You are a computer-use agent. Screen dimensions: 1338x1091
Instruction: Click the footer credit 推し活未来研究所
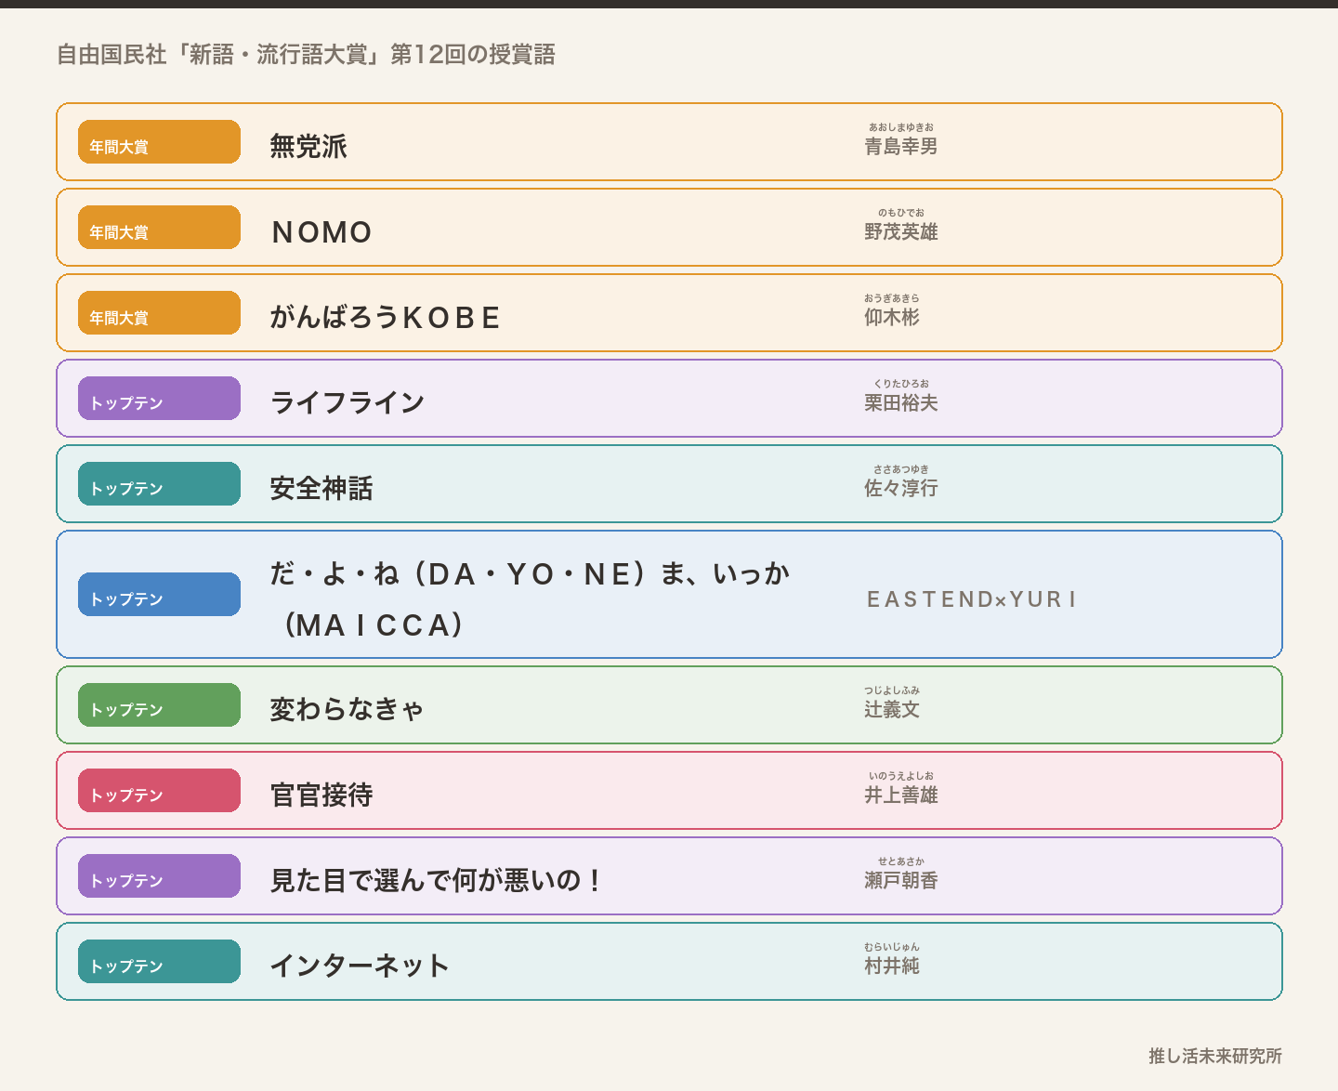1215,1056
